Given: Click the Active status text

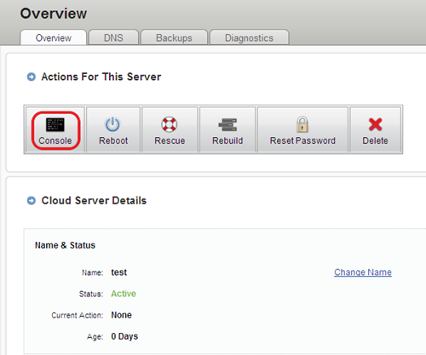Looking at the screenshot, I should [124, 294].
